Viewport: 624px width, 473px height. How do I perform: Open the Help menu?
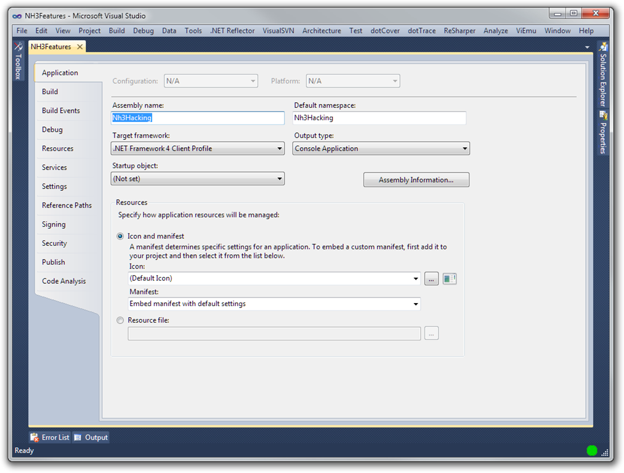(586, 31)
